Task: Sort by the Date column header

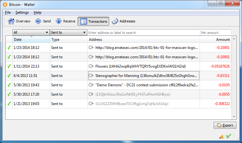Action: click(31, 40)
